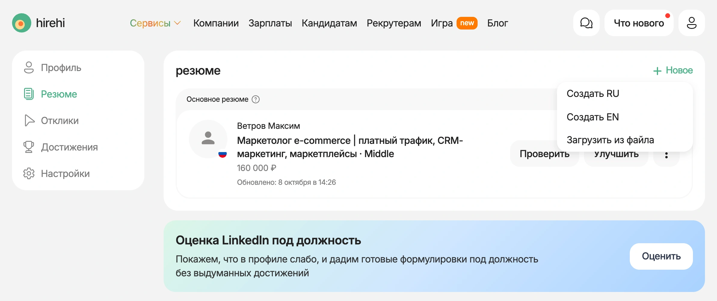The width and height of the screenshot is (717, 301).
Task: Open Достижения in the sidebar
Action: coord(69,147)
